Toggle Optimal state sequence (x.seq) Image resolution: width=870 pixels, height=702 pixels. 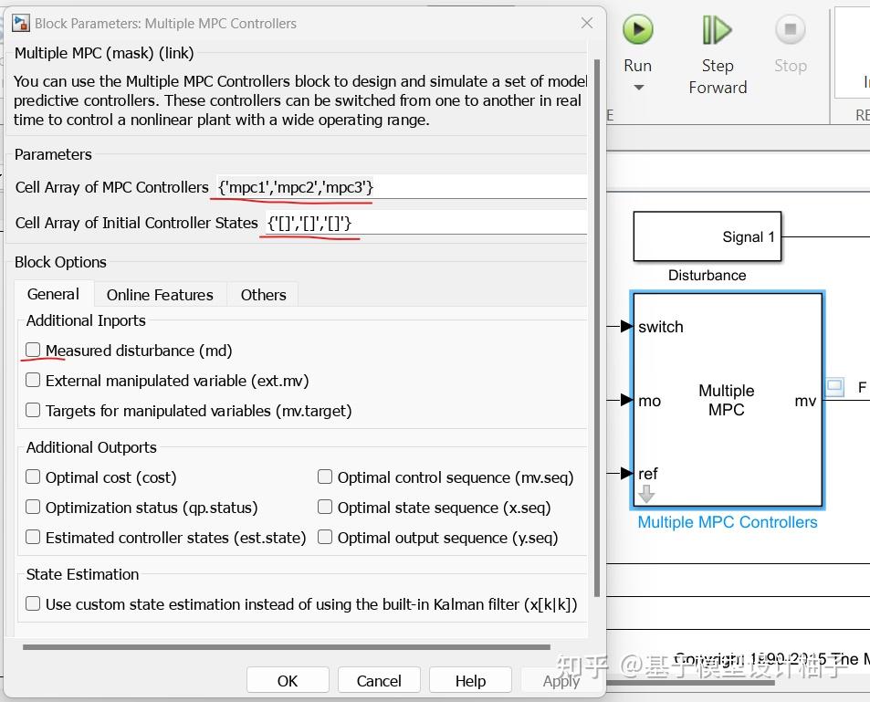325,507
